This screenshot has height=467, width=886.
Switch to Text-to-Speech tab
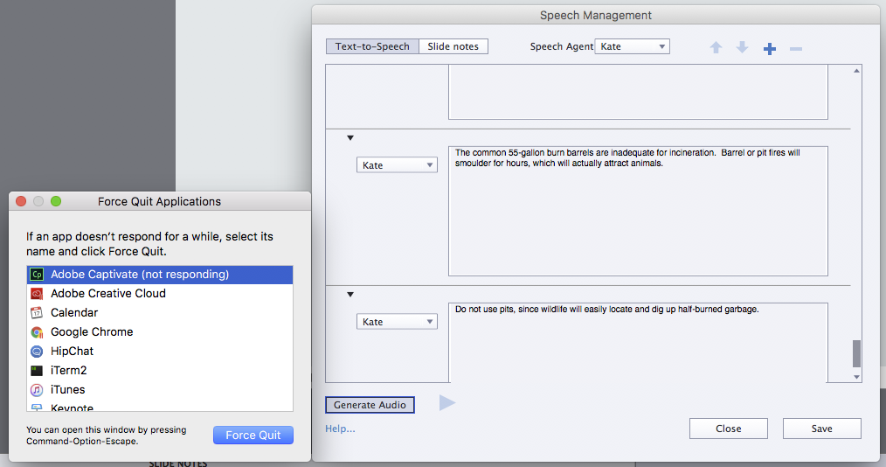[372, 46]
